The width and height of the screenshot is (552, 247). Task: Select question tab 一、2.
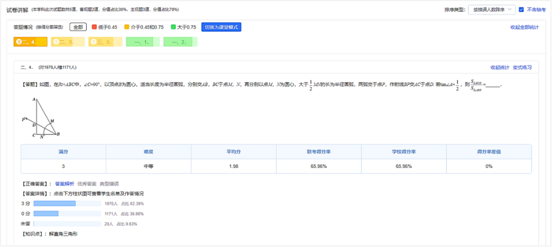(x=180, y=42)
